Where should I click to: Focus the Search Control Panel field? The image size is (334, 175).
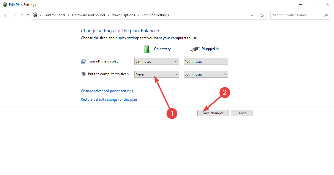click(297, 15)
